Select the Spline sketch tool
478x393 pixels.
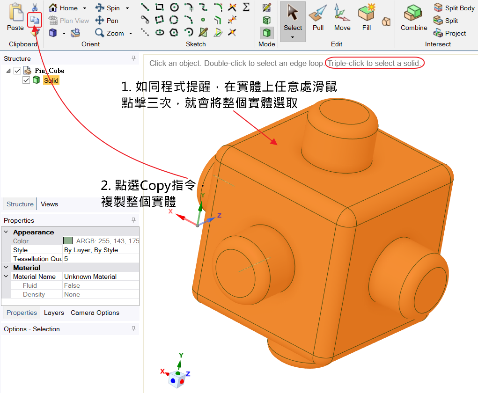tap(203, 7)
